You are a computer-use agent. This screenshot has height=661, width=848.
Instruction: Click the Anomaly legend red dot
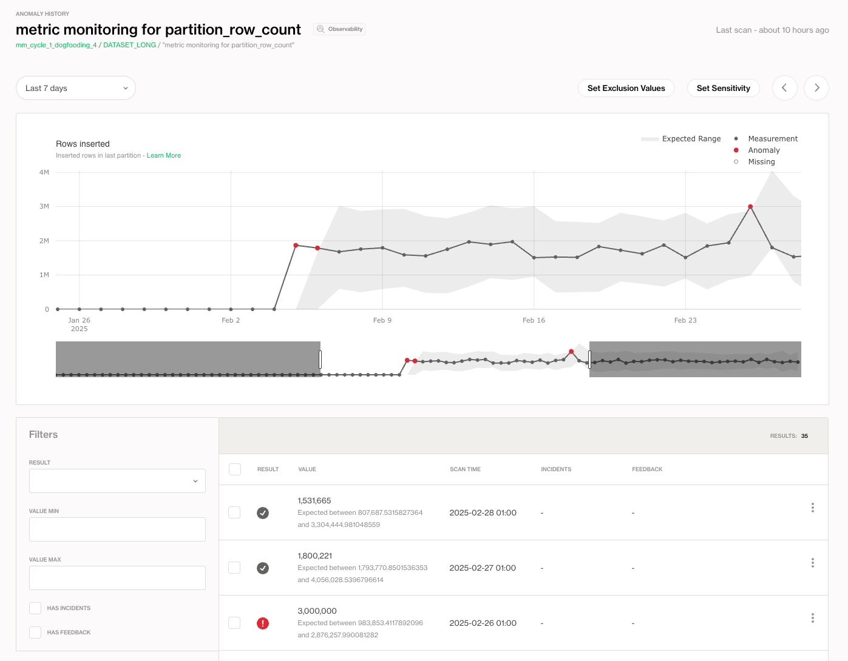coord(736,150)
